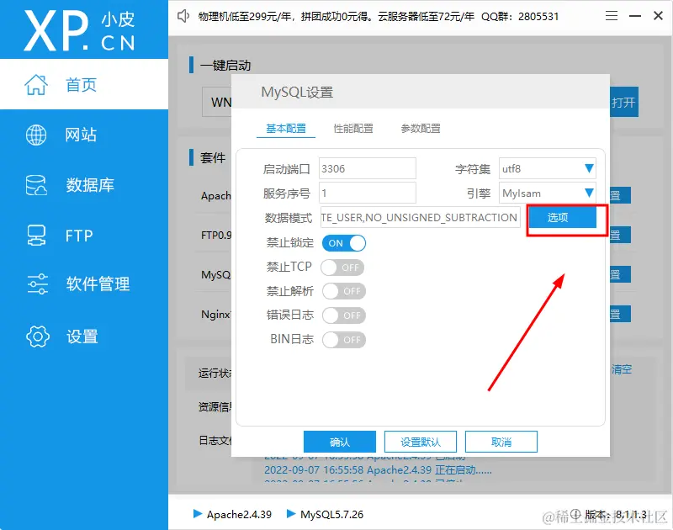Click the 清空 link in the log panel
The image size is (673, 530).
(622, 369)
